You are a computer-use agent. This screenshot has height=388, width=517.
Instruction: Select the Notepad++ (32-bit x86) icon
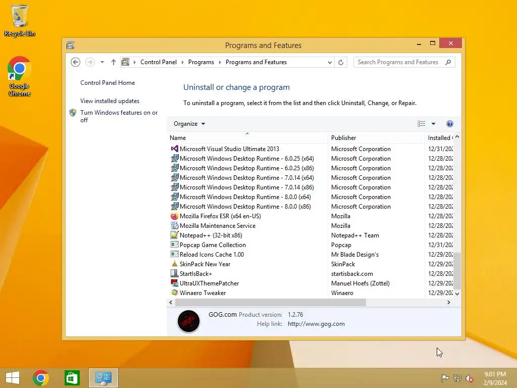tap(174, 235)
